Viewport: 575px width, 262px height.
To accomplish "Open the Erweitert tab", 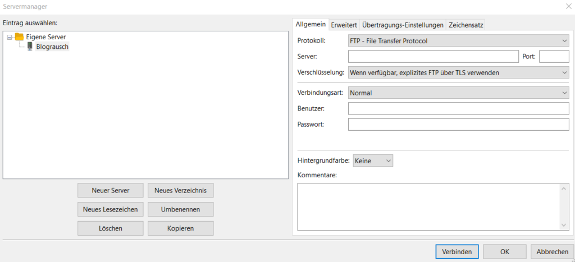I will coord(344,25).
